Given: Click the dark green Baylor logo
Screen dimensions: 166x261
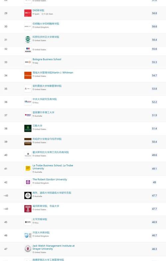Looking at the screenshot, I should (28, 128).
